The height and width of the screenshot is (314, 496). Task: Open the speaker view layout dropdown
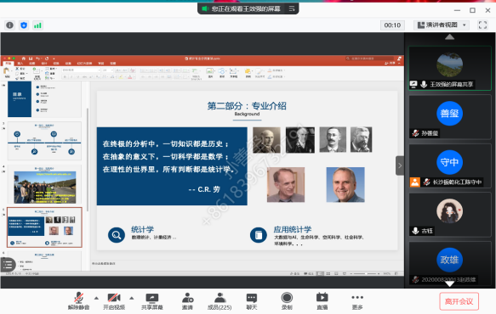442,25
